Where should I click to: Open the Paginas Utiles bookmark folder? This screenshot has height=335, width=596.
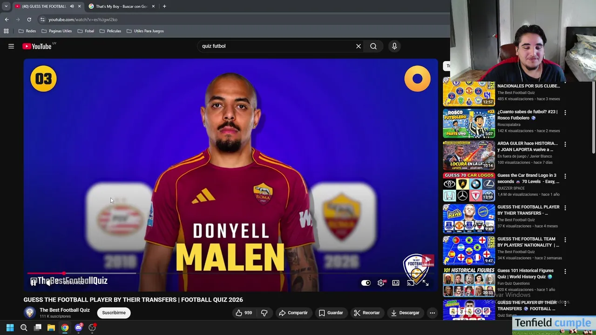coord(56,31)
